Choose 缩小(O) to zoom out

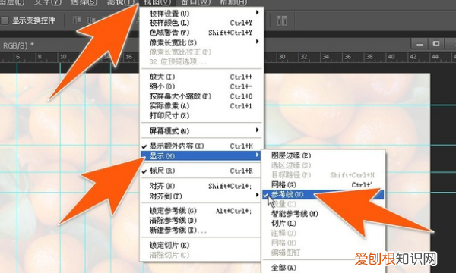click(201, 86)
